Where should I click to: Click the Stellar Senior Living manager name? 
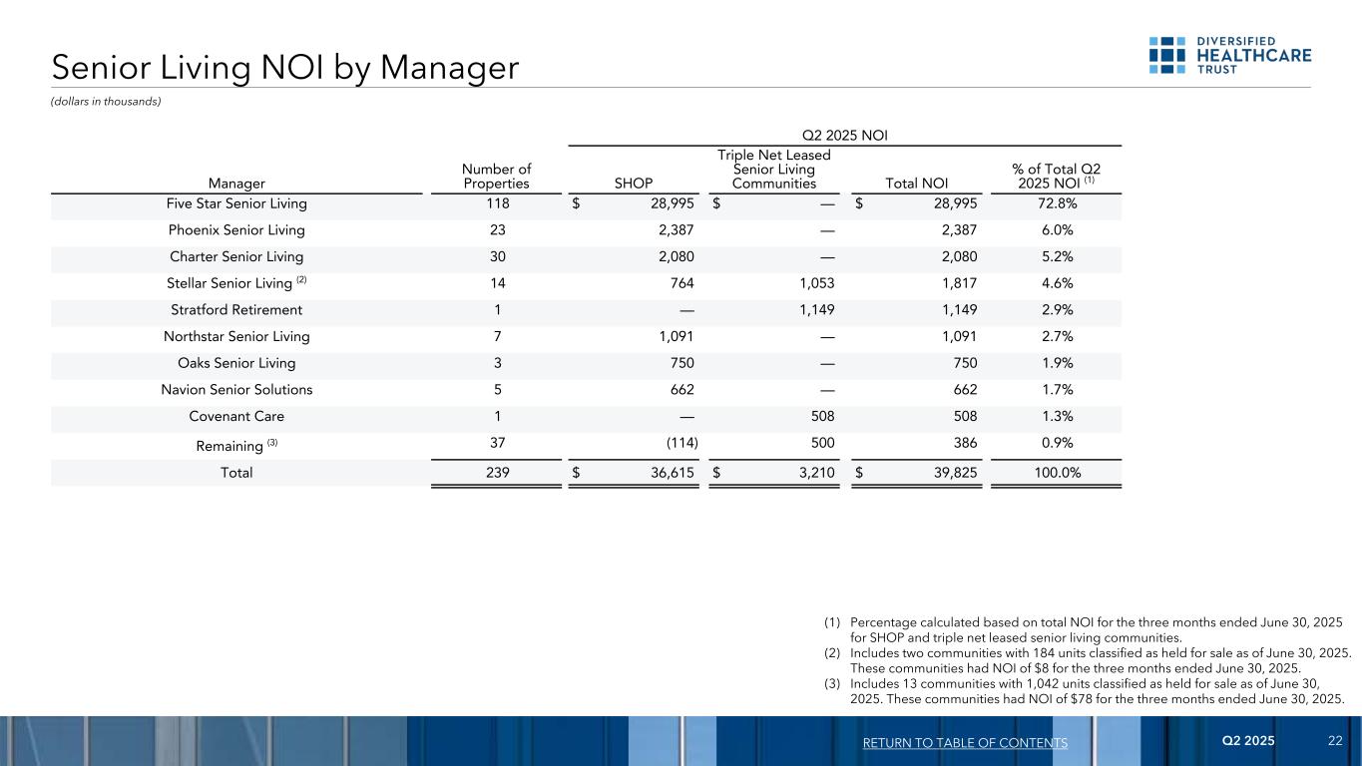229,283
